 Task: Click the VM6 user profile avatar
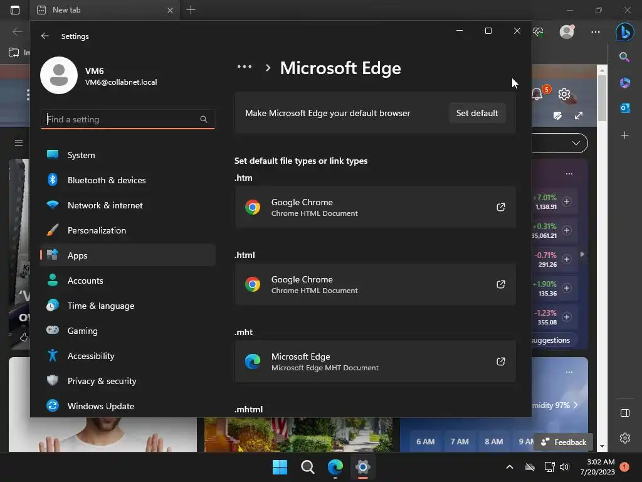(x=59, y=75)
